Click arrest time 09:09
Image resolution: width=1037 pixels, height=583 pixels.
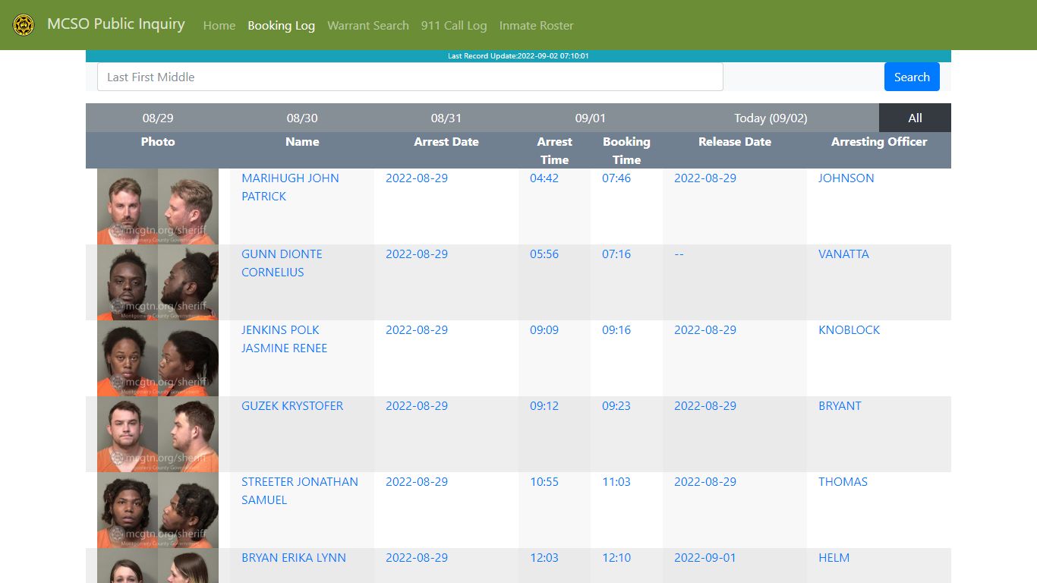pyautogui.click(x=544, y=329)
